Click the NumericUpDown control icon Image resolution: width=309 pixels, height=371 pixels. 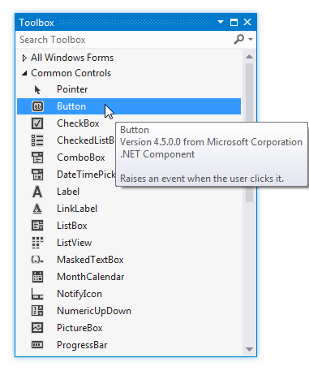37,311
